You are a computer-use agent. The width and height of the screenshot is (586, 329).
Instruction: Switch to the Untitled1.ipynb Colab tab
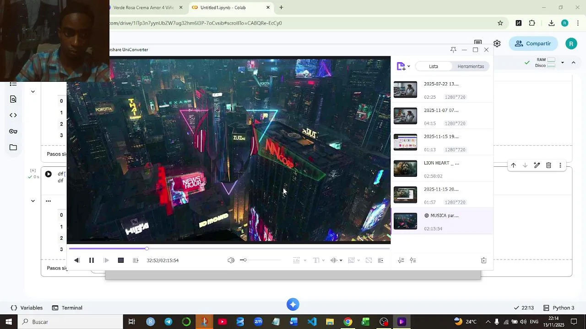coord(230,7)
